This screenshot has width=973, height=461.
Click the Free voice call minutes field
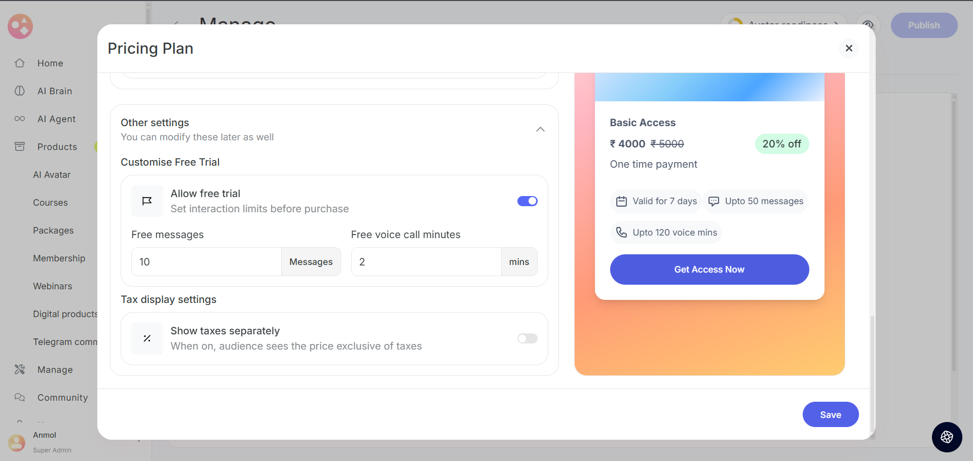pos(426,262)
